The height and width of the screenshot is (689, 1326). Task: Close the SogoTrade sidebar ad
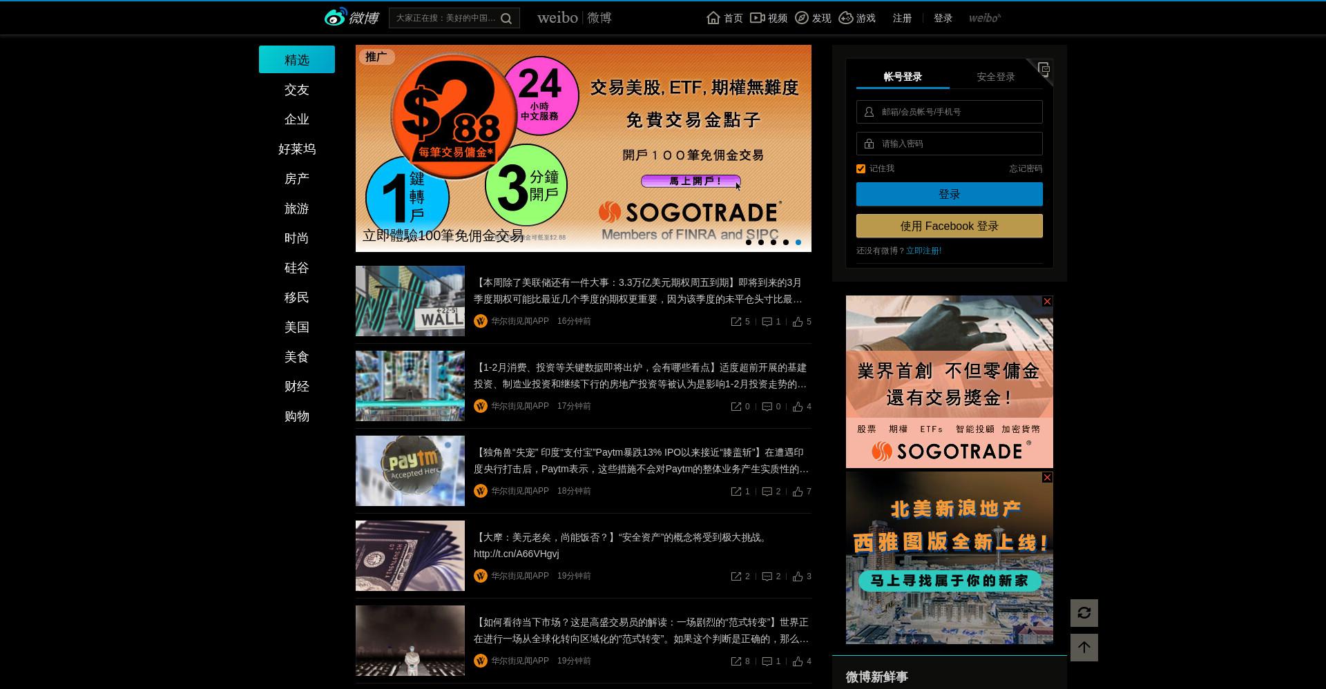tap(1047, 302)
